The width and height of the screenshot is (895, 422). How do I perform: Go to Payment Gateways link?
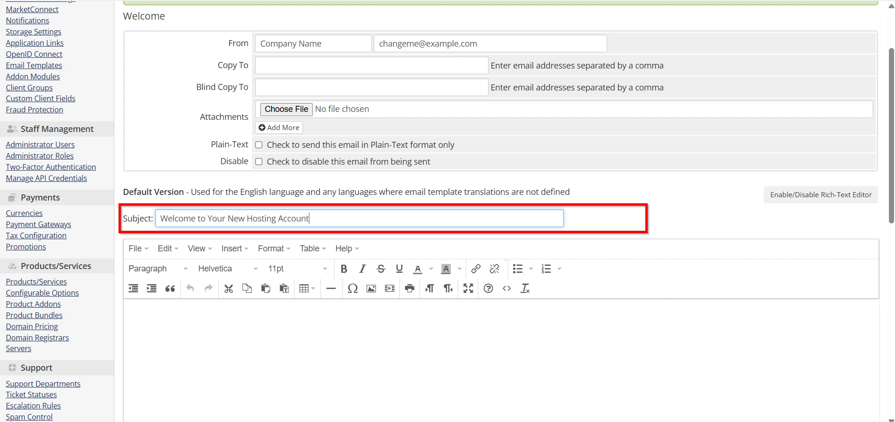coord(38,224)
